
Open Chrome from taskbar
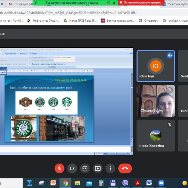[x=65, y=183]
